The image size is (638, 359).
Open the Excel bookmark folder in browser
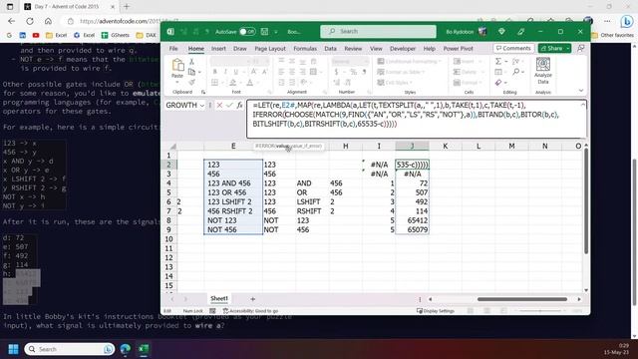[56, 36]
